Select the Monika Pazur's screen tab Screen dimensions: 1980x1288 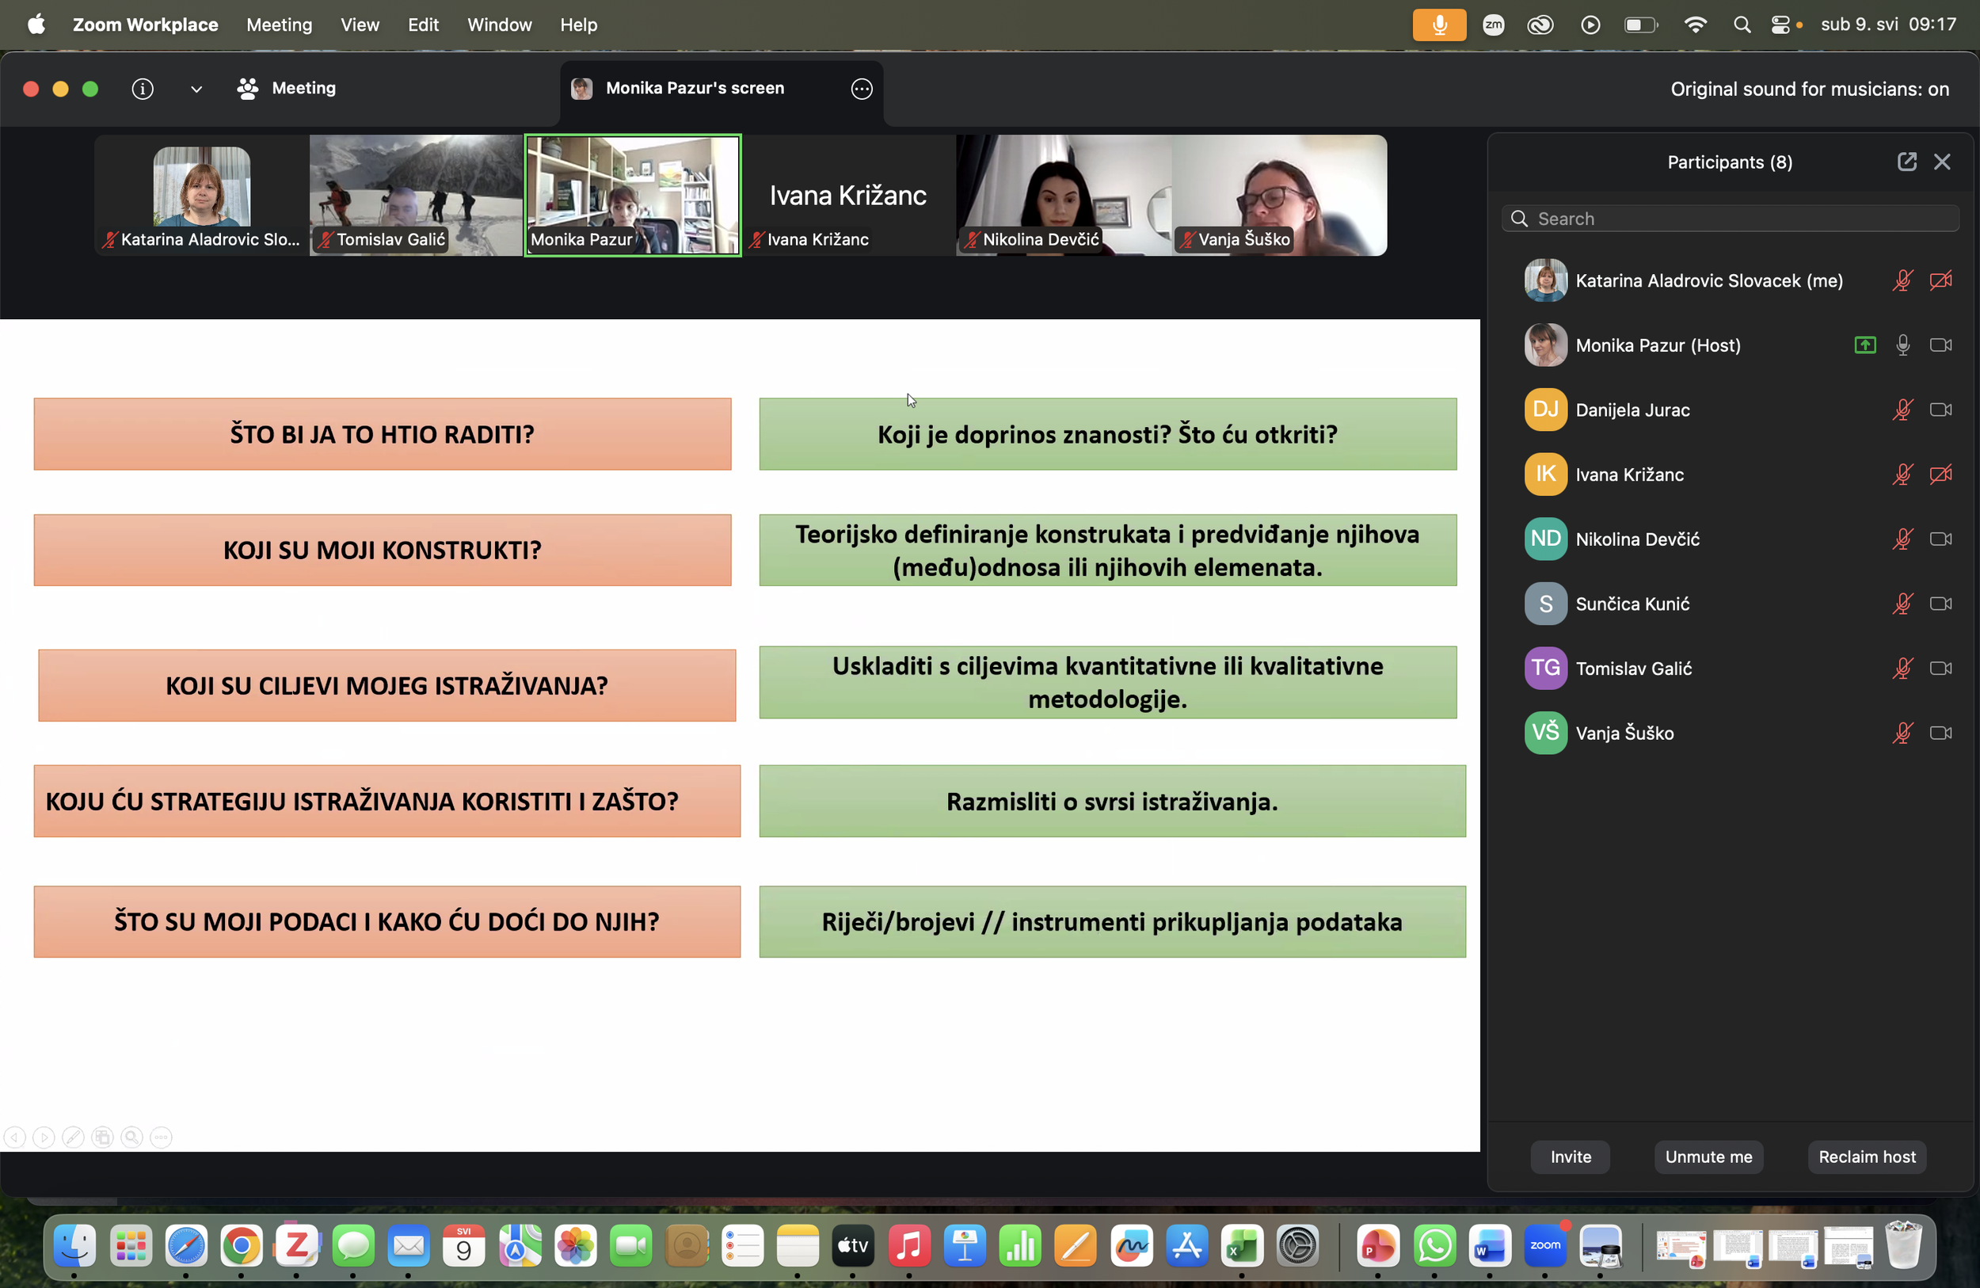coord(722,88)
